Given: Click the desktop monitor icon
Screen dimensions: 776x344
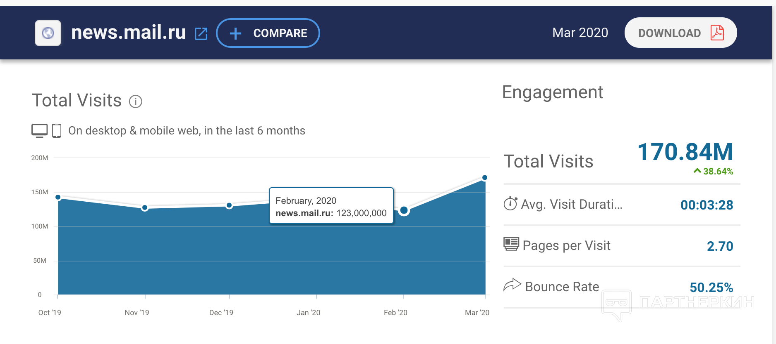Looking at the screenshot, I should (39, 131).
